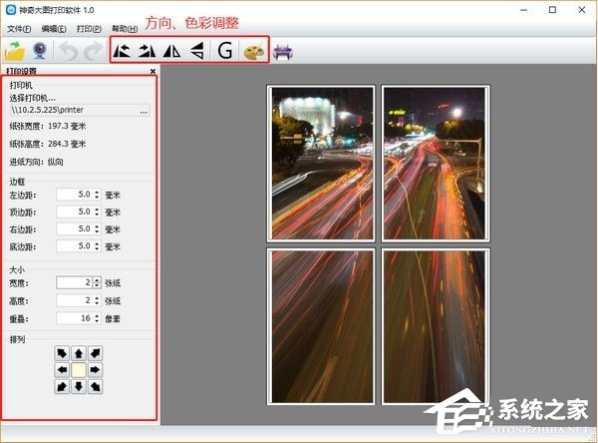The width and height of the screenshot is (598, 443).
Task: Open the 文件 menu
Action: 20,29
